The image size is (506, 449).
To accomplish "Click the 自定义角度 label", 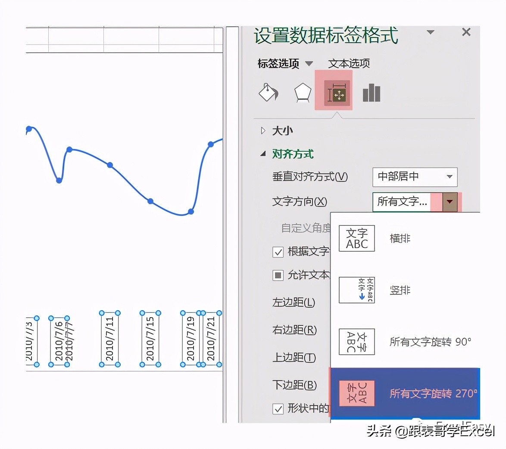I will [306, 228].
